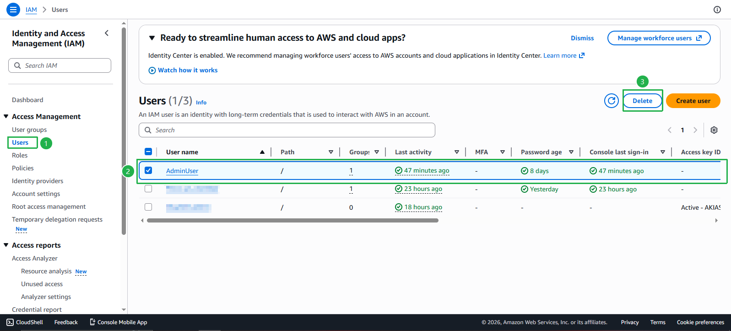
Task: Click the sidebar vertical scrollbar
Action: coord(124,130)
